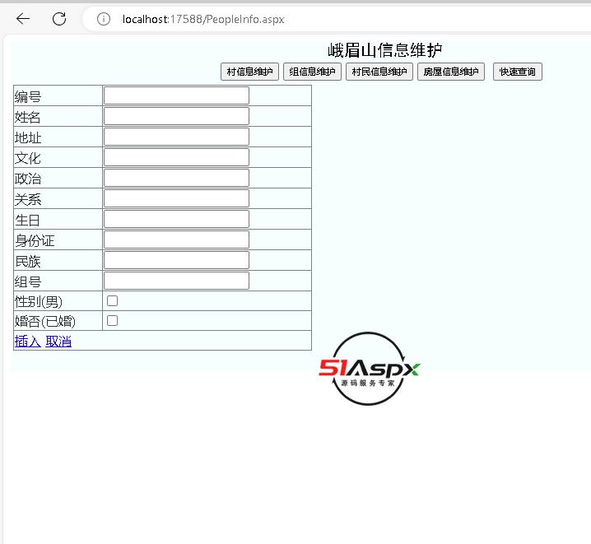Image resolution: width=591 pixels, height=544 pixels.
Task: Click into the 文化 input field
Action: [176, 157]
